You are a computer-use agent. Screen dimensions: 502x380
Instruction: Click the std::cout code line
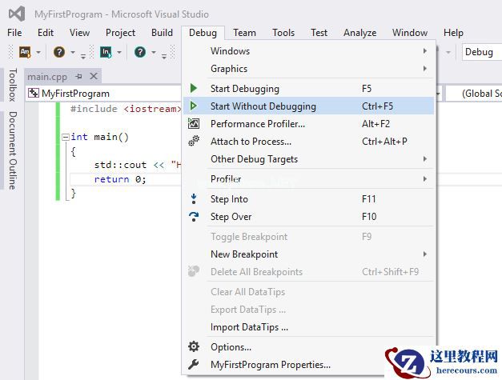138,165
